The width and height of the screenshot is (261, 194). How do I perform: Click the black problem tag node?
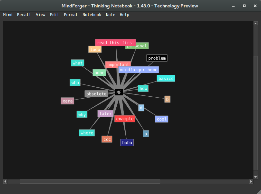point(157,58)
